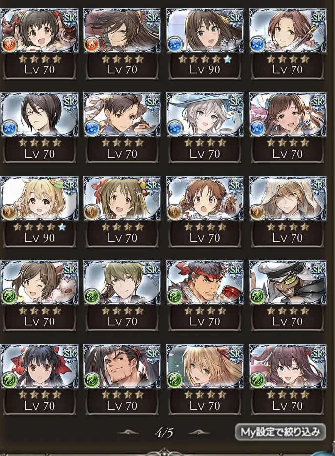Click SR badge on winking cat-ear girl

[x=70, y=271]
